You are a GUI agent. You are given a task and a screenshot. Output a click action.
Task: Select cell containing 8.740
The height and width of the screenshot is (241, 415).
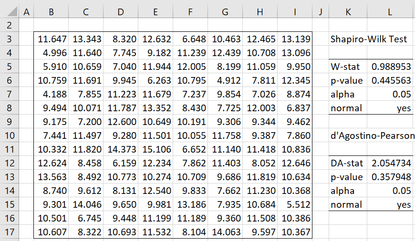click(51, 191)
